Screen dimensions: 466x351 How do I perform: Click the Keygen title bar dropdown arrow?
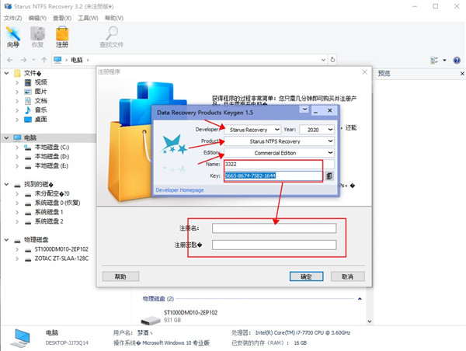point(304,109)
